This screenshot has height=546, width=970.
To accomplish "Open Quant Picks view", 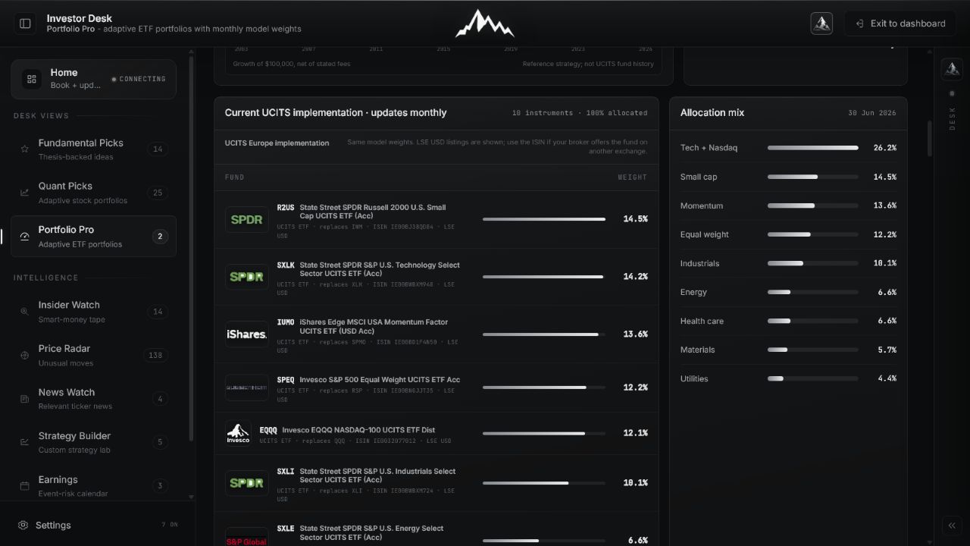I will pyautogui.click(x=93, y=193).
